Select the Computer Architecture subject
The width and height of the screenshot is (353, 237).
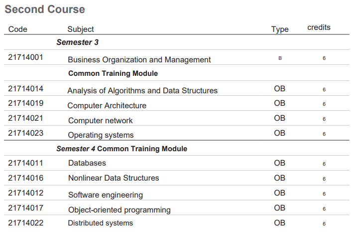(x=107, y=105)
